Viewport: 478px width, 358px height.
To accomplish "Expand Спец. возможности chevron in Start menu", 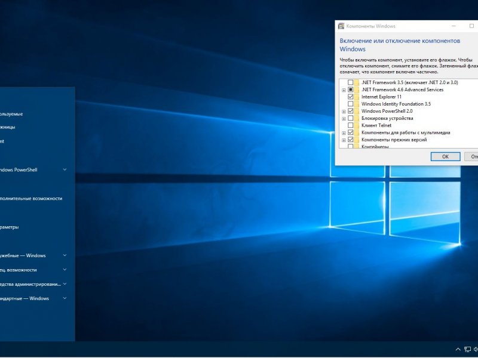I will pos(65,270).
